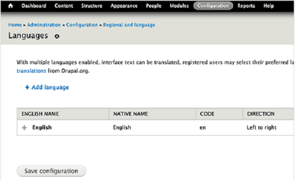Open the People admin page
Screen dimensions: 296x186
pos(154,6)
